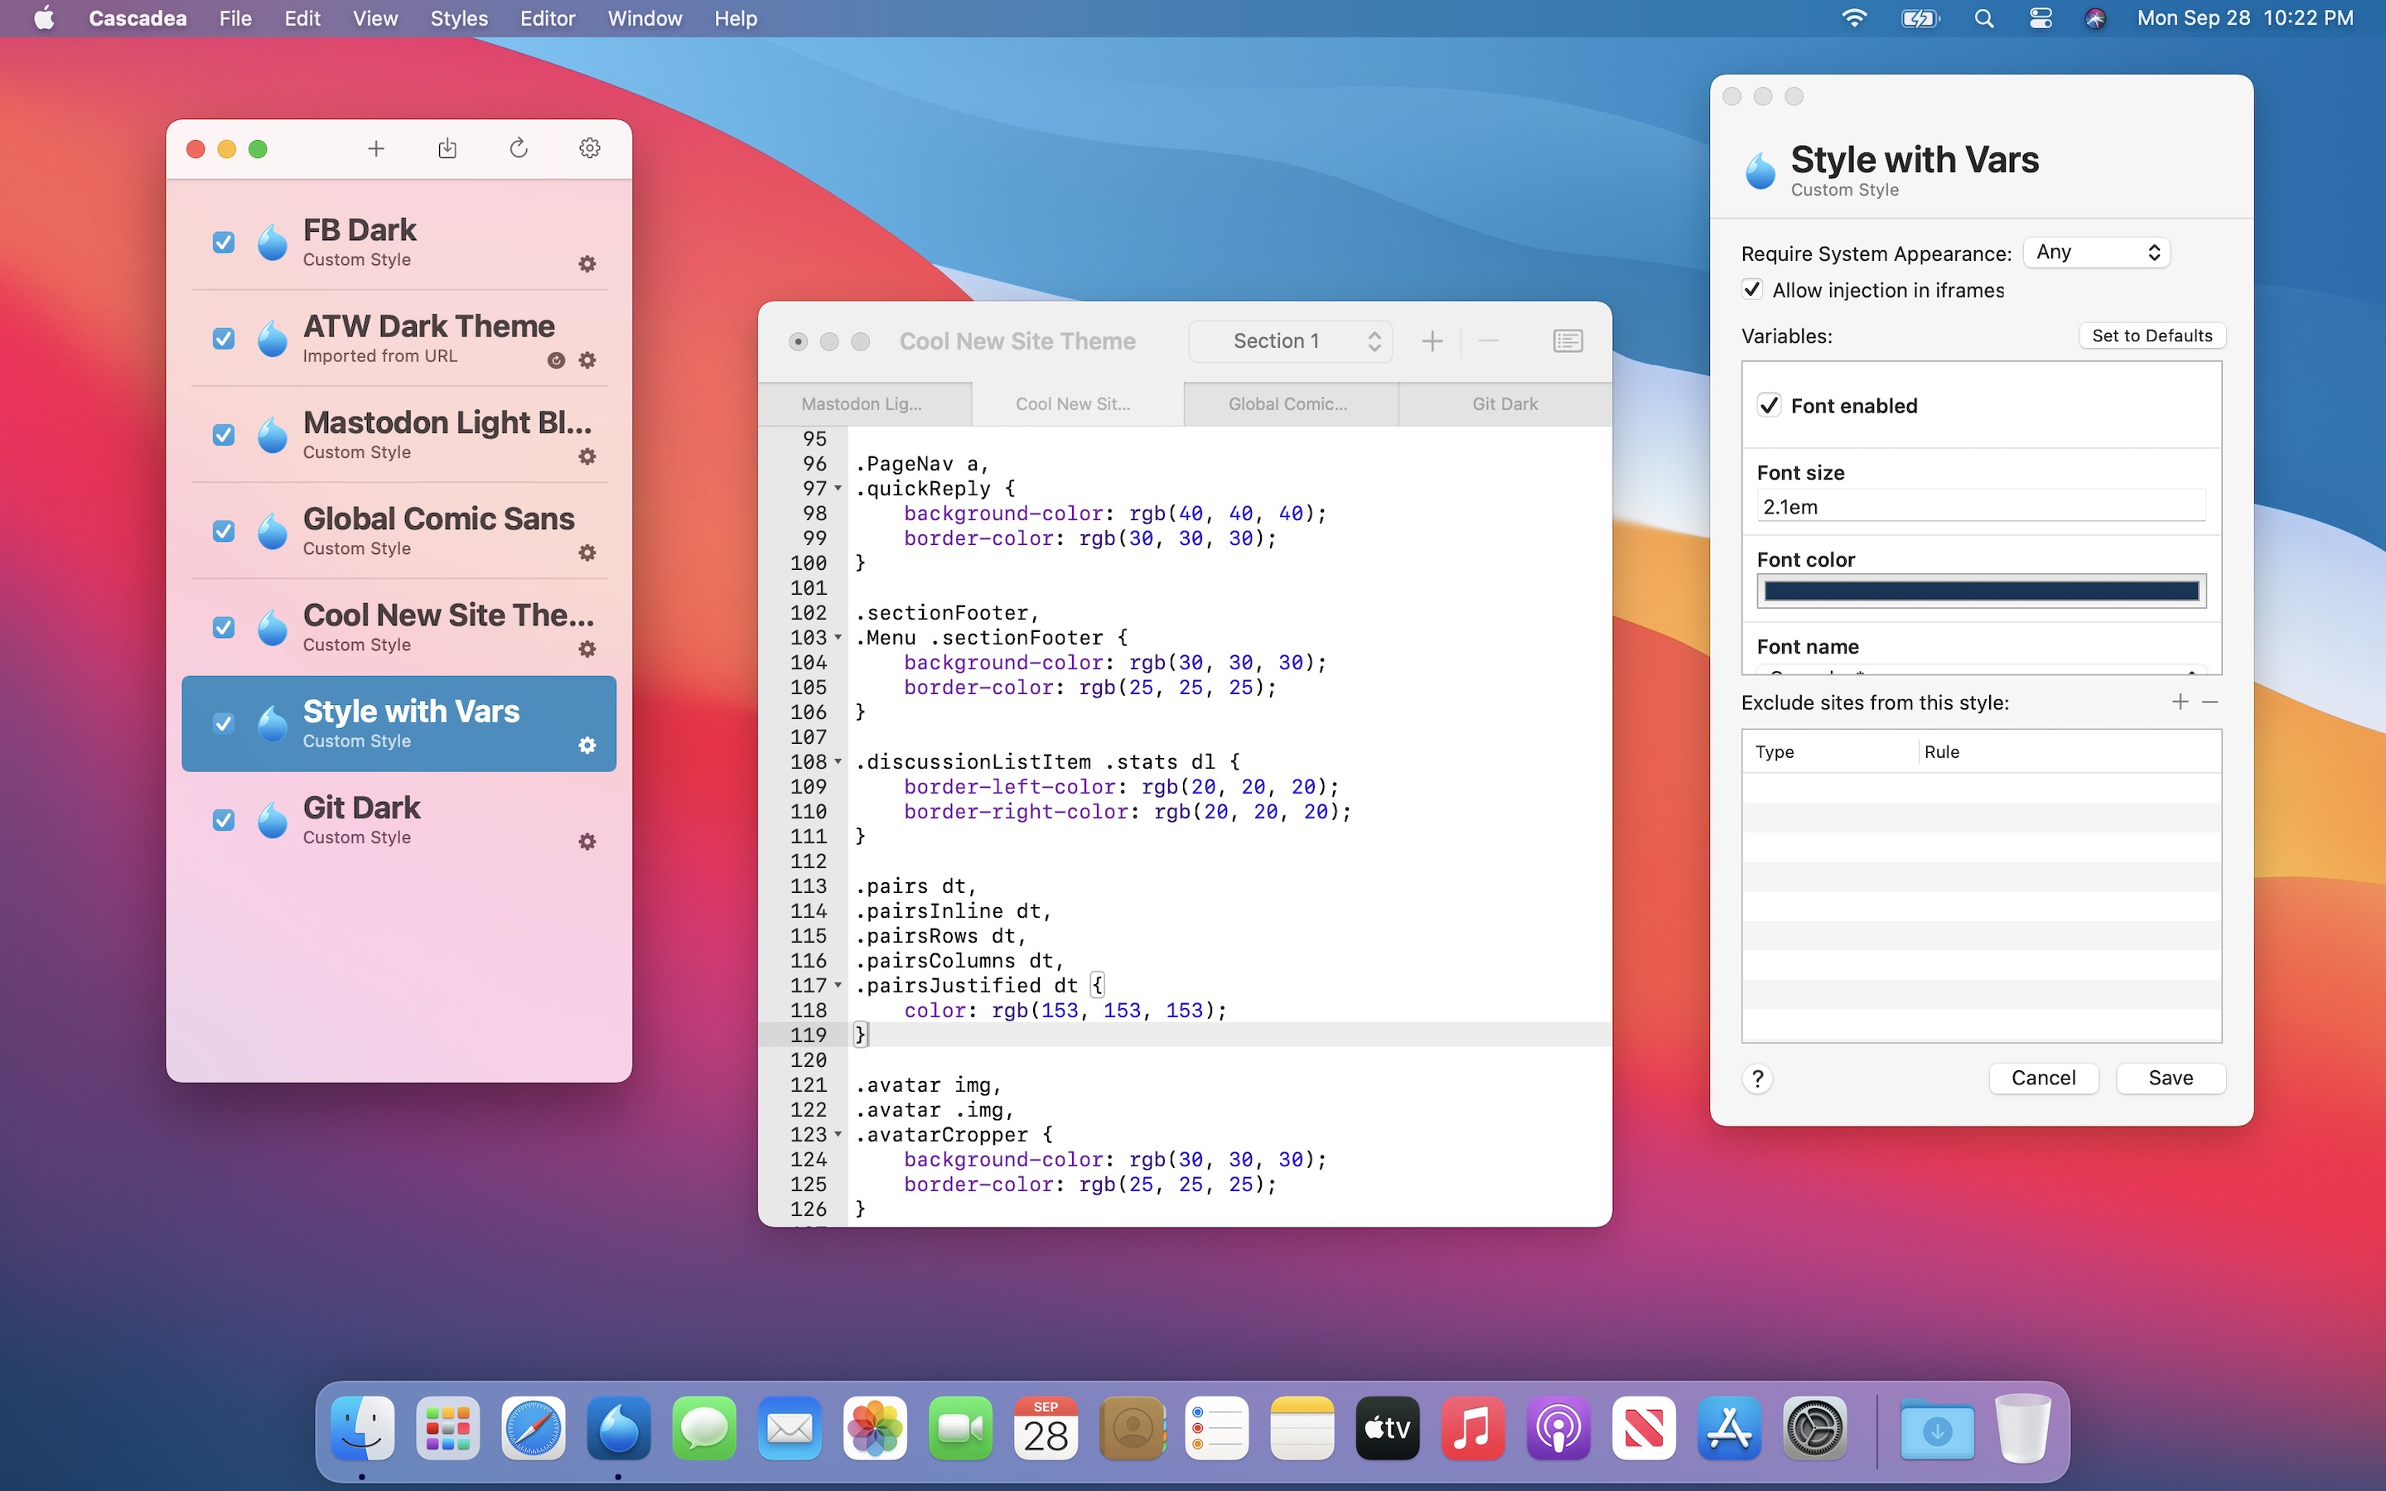Viewport: 2386px width, 1491px height.
Task: Click the import style icon in the toolbar
Action: coord(447,149)
